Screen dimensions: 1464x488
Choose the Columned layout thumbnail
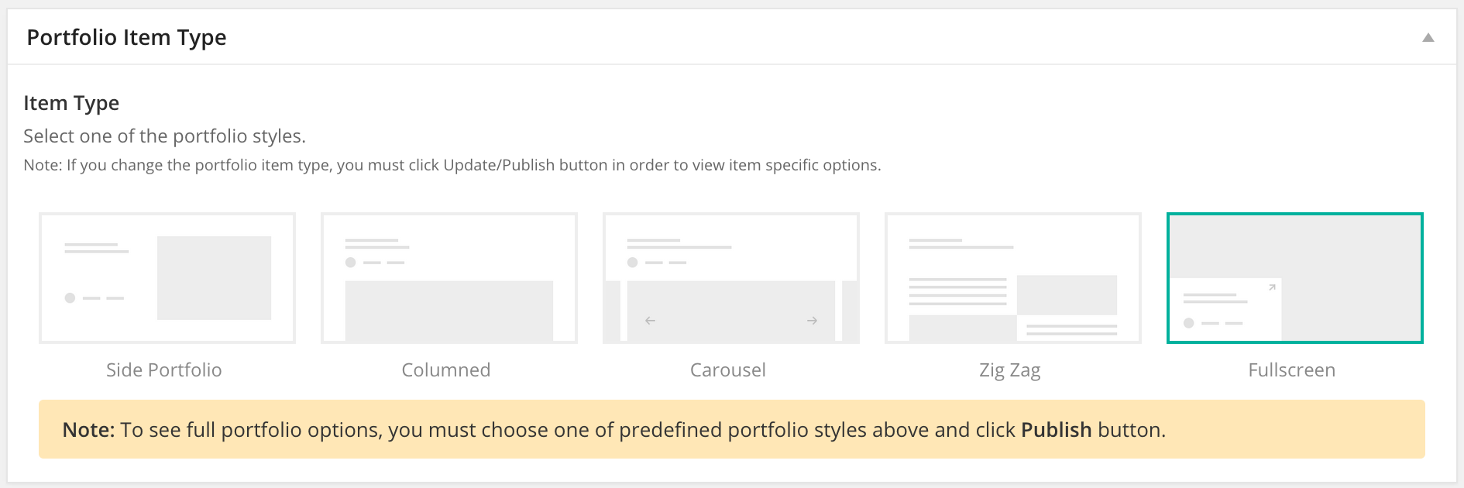coord(449,277)
